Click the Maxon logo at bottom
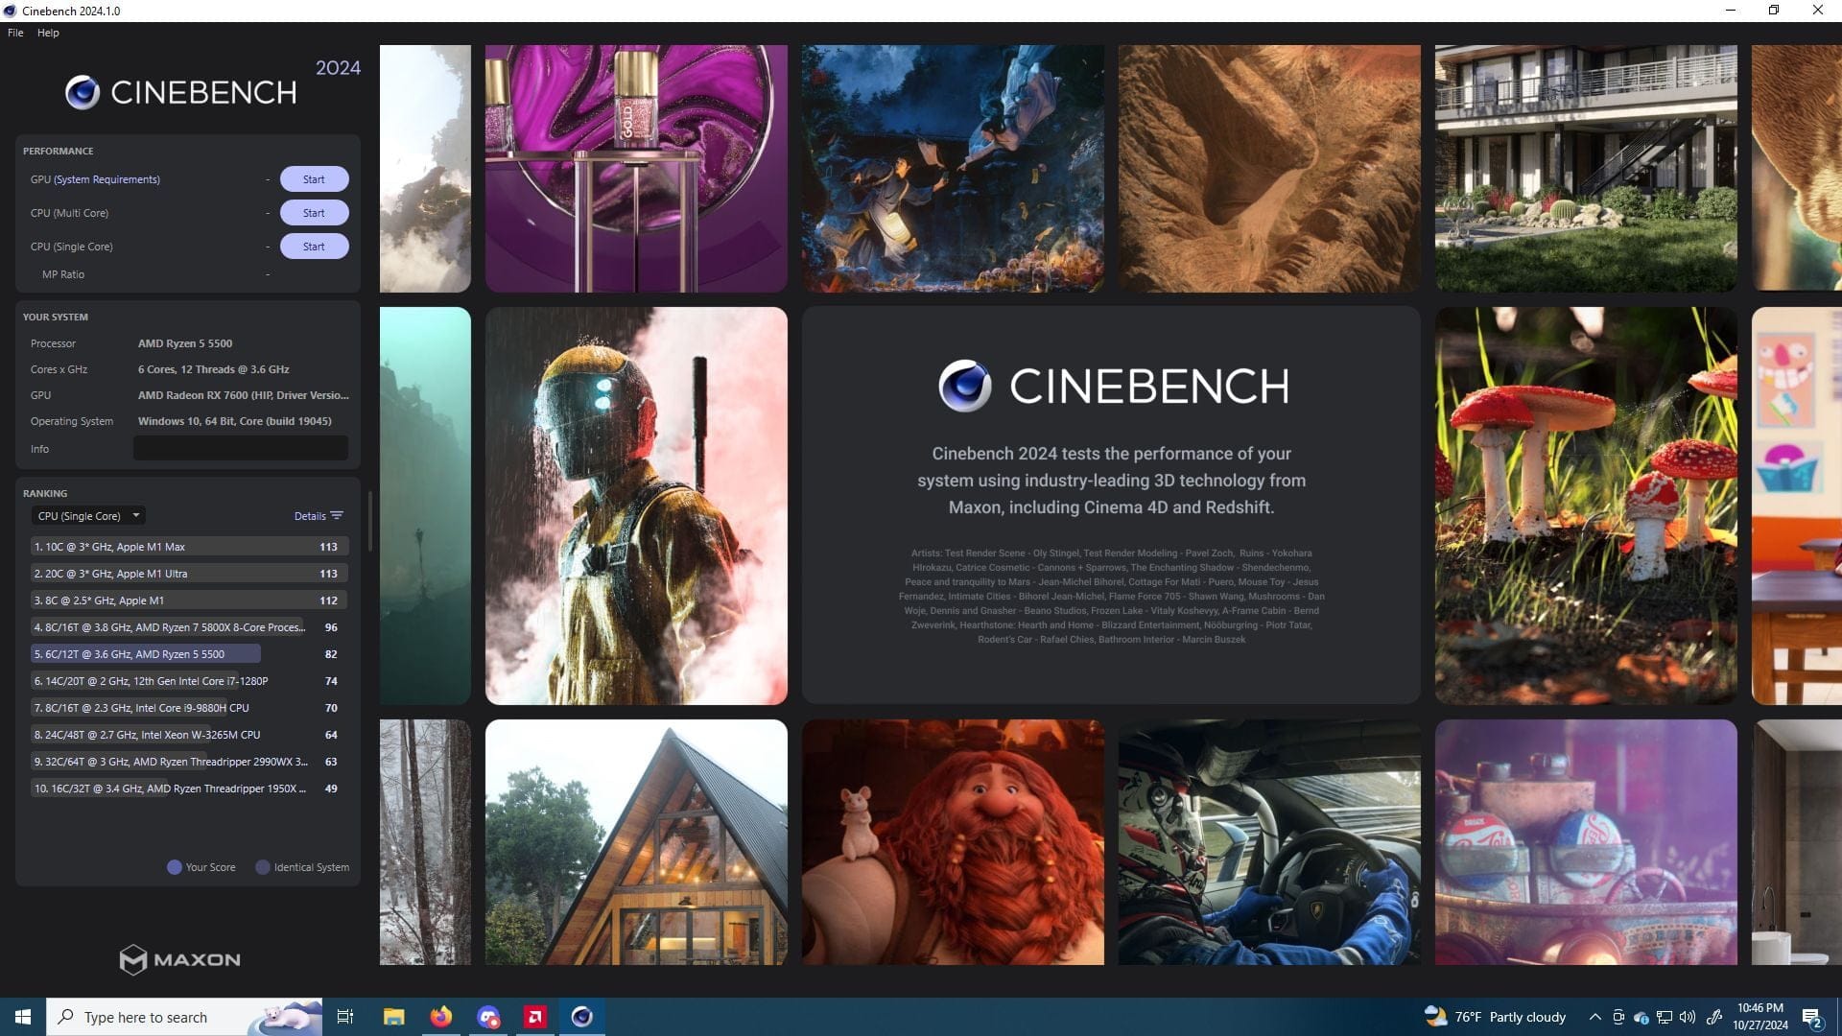 point(180,959)
